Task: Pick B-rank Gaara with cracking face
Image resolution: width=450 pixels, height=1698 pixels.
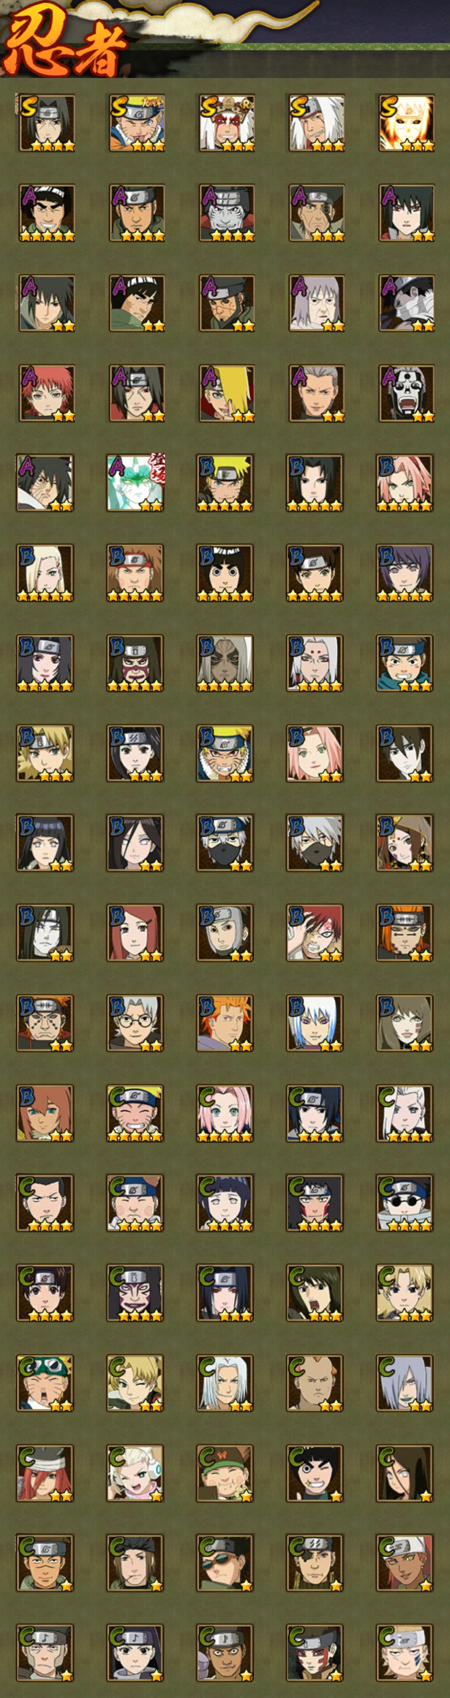Action: [x=315, y=933]
